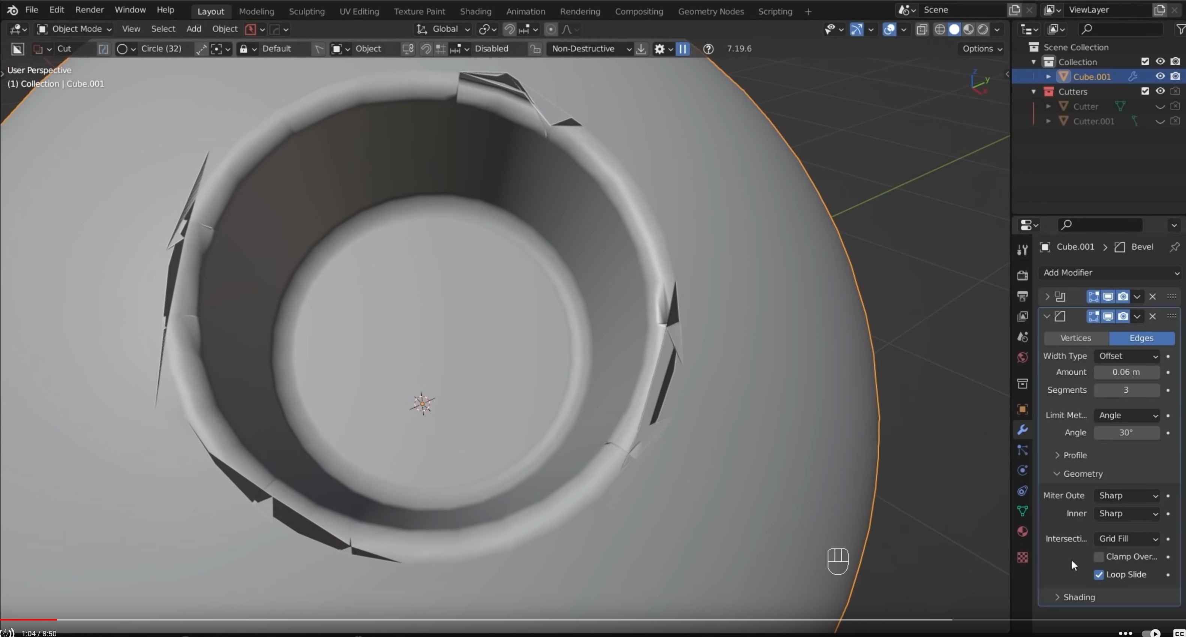This screenshot has height=637, width=1186.
Task: Open the World properties tab
Action: click(1022, 357)
